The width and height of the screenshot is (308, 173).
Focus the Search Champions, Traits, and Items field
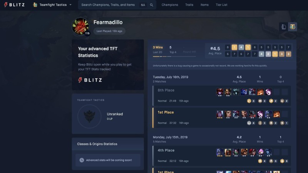tap(108, 5)
